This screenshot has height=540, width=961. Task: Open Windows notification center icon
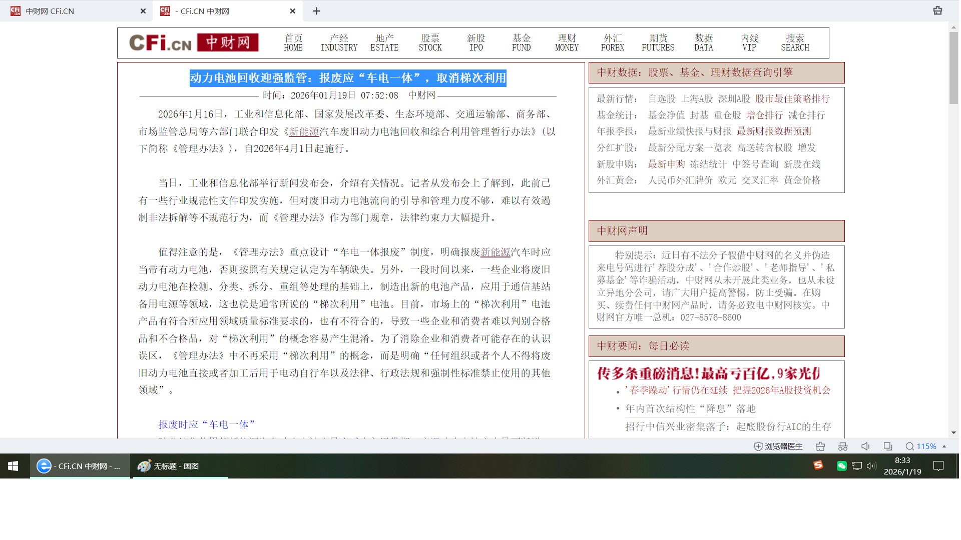938,466
